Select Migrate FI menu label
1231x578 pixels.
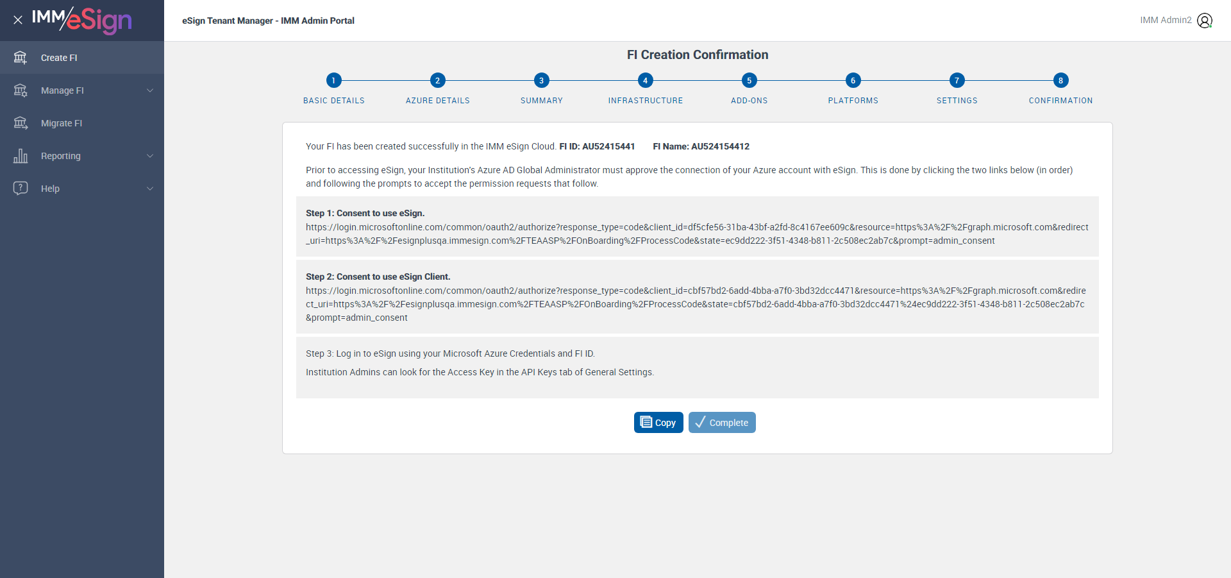pyautogui.click(x=62, y=123)
